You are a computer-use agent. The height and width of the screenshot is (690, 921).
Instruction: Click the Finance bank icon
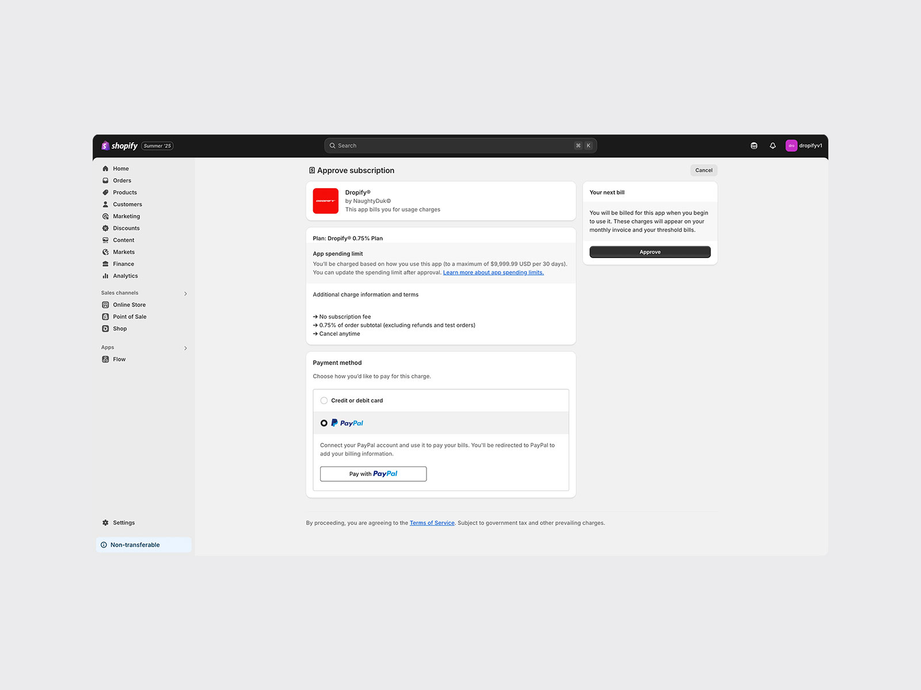tap(105, 264)
